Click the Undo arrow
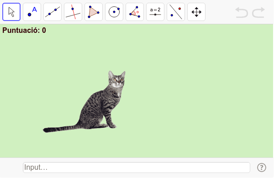This screenshot has height=178, width=274. 242,12
